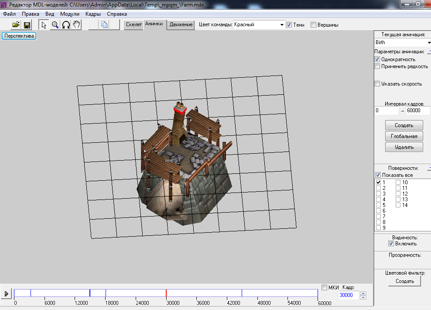Switch to the Скелет tab
The height and width of the screenshot is (310, 431).
[133, 24]
